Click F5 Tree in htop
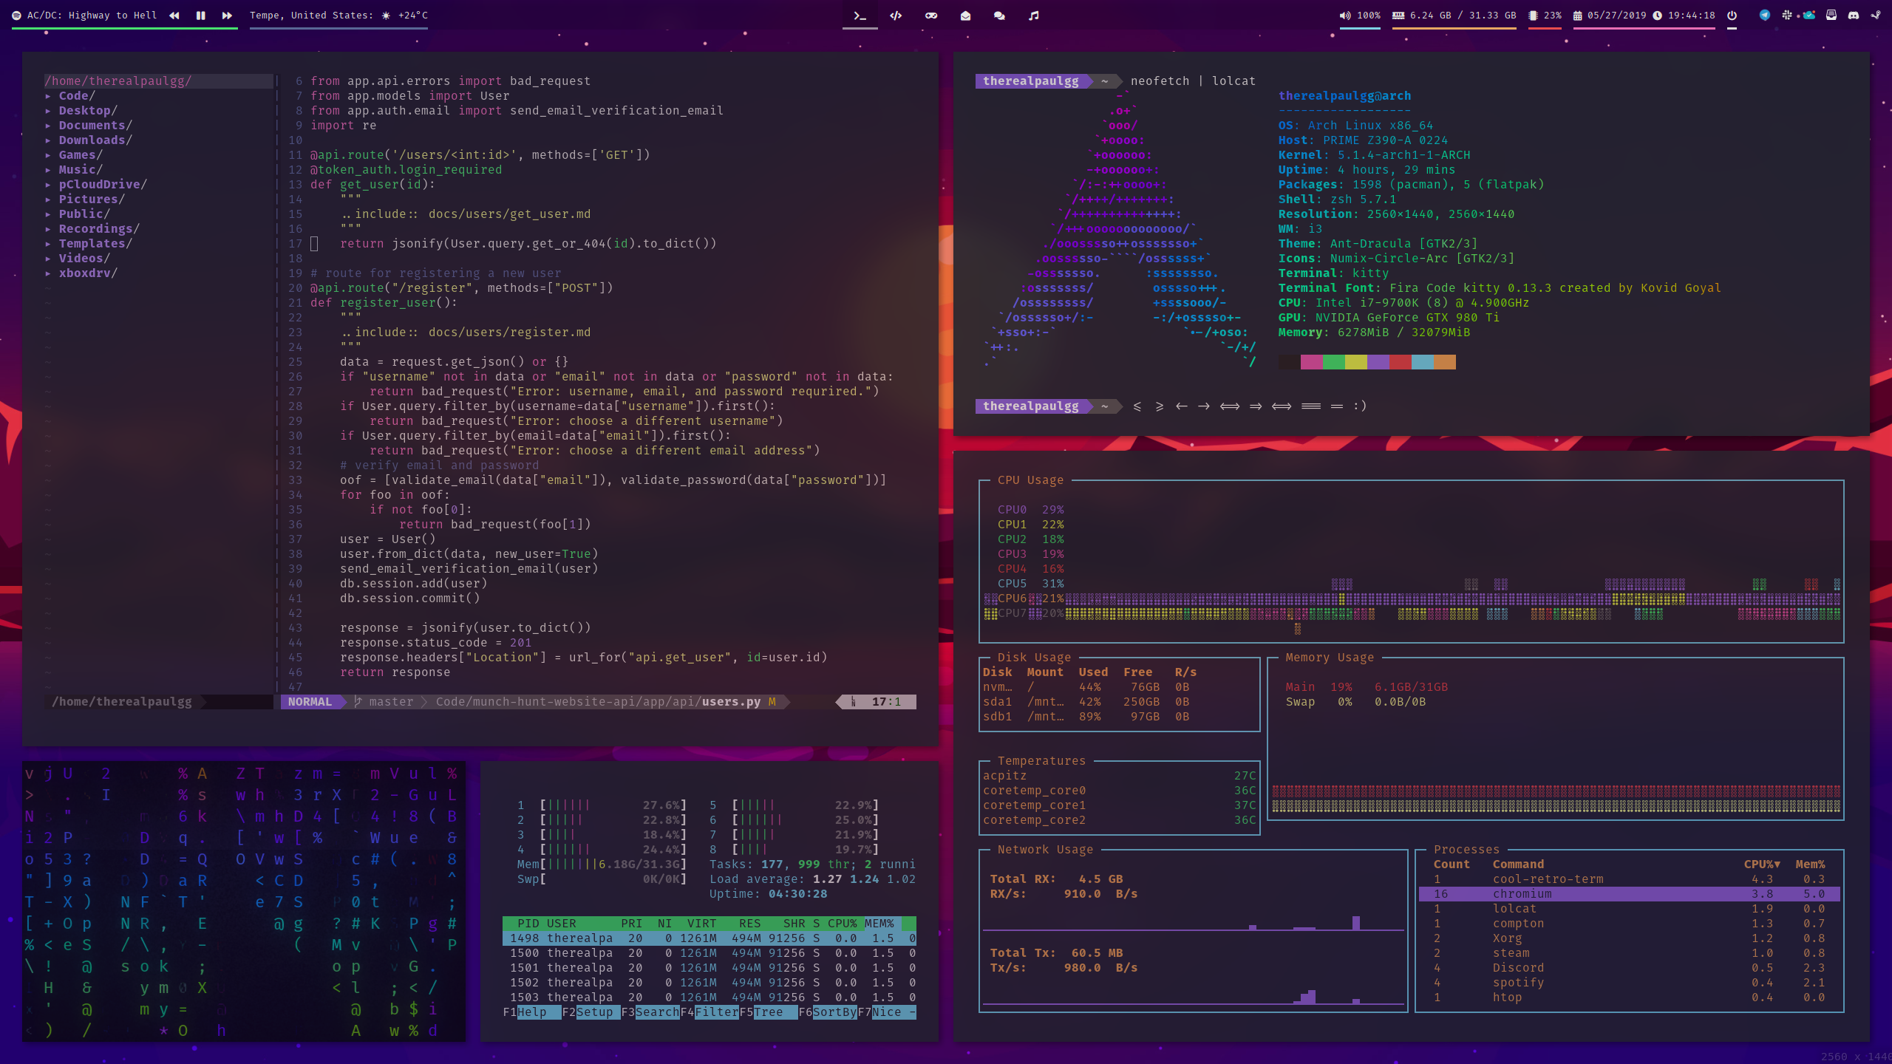 (x=769, y=1012)
